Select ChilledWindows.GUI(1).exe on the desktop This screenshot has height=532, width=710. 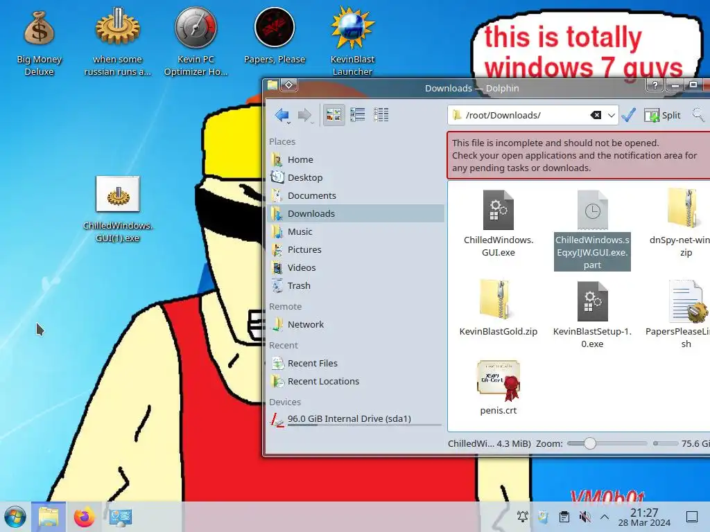tap(117, 209)
